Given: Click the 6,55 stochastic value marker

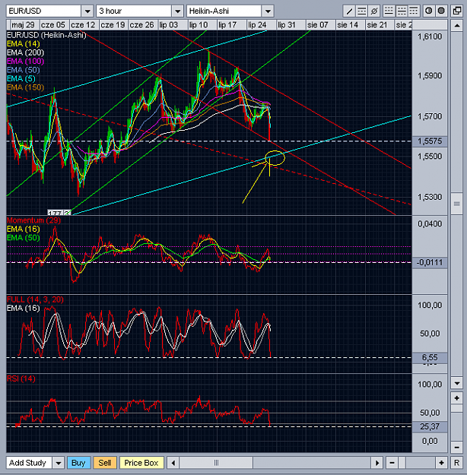Looking at the screenshot, I should 430,358.
